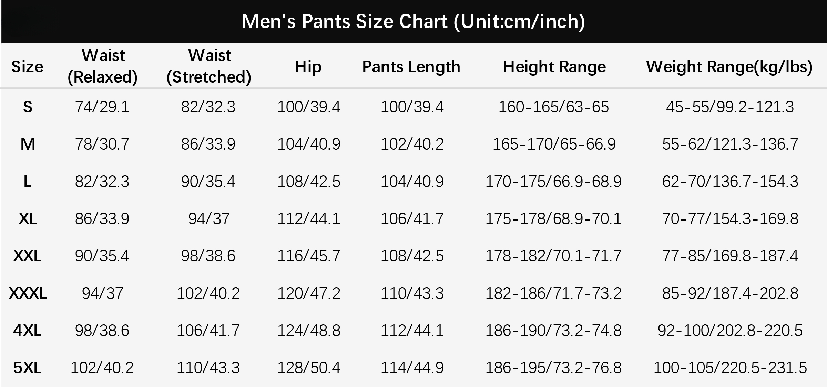
Task: Select stretched waist value 90/35.4 for L
Action: (208, 182)
